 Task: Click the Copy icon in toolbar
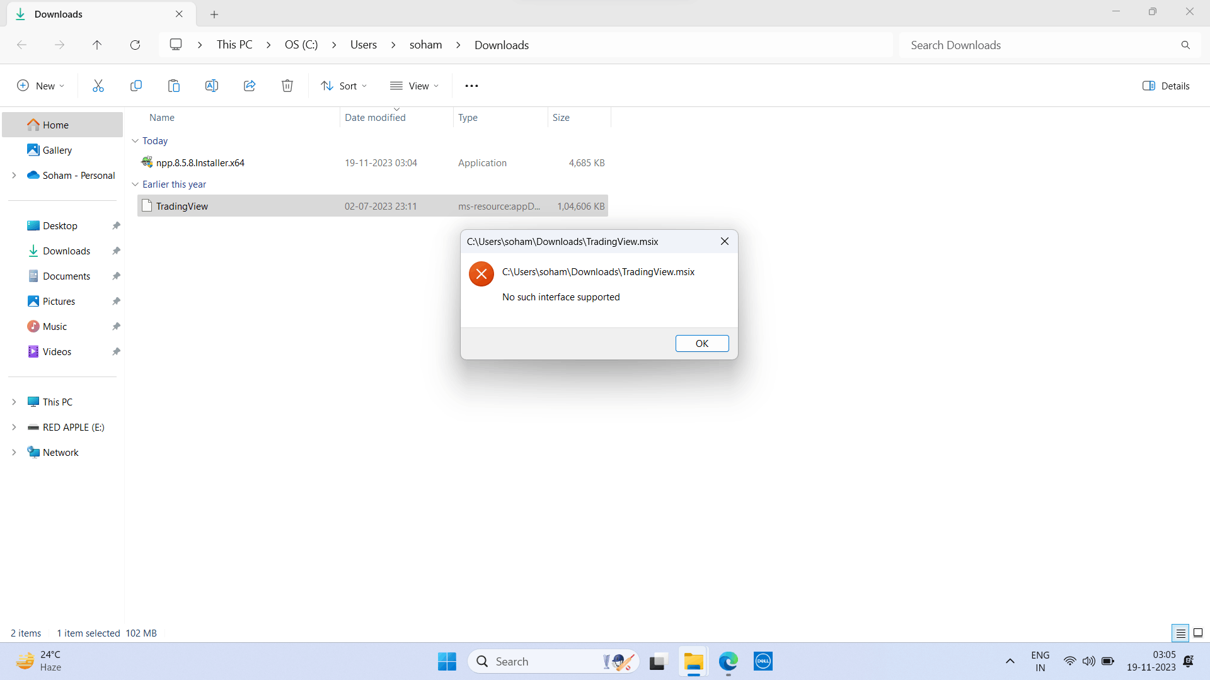(135, 86)
